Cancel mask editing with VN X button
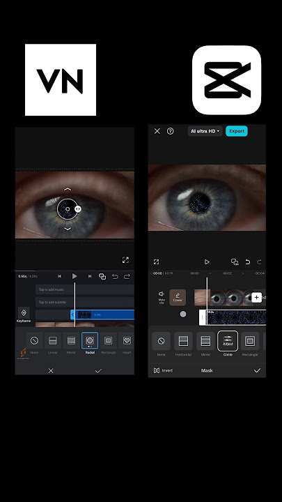The width and height of the screenshot is (282, 502). tap(51, 371)
